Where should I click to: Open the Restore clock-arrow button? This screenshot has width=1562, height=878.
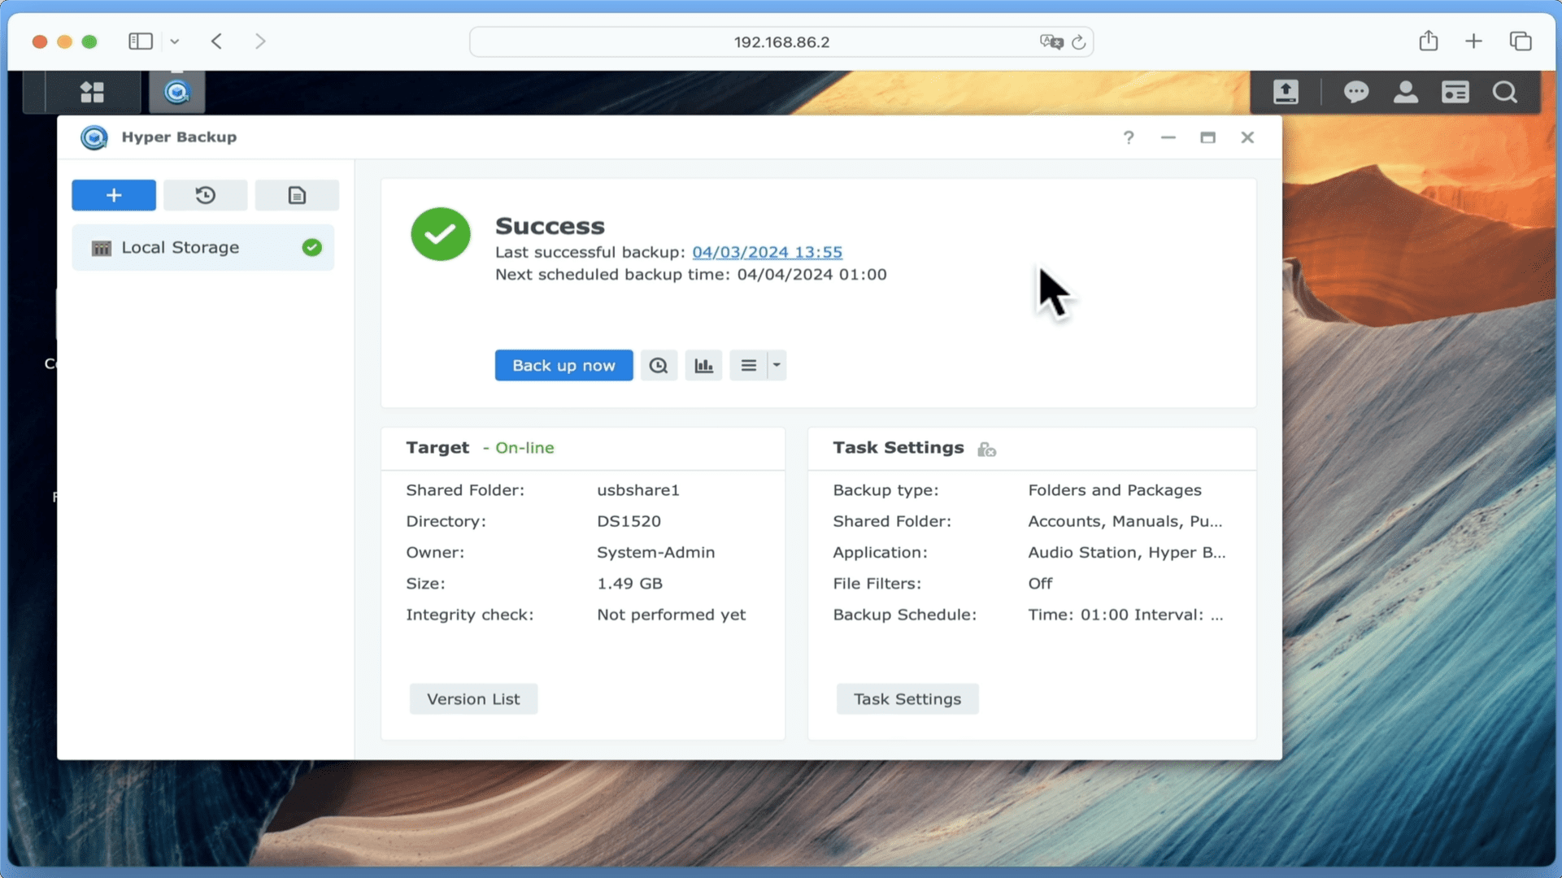205,195
